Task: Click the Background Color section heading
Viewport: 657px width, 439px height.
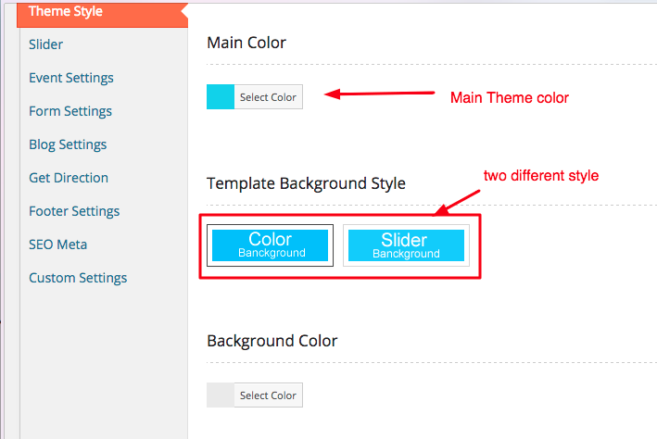Action: click(x=272, y=341)
